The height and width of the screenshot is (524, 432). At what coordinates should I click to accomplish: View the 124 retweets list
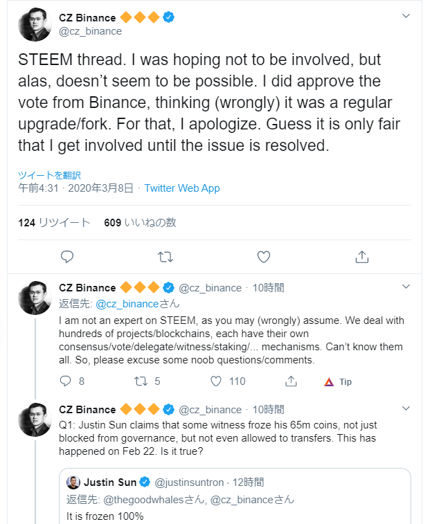tap(54, 222)
